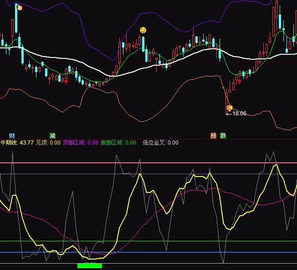Select the blue 财 event marker
Viewport: 297px width, 270px height.
pyautogui.click(x=12, y=135)
